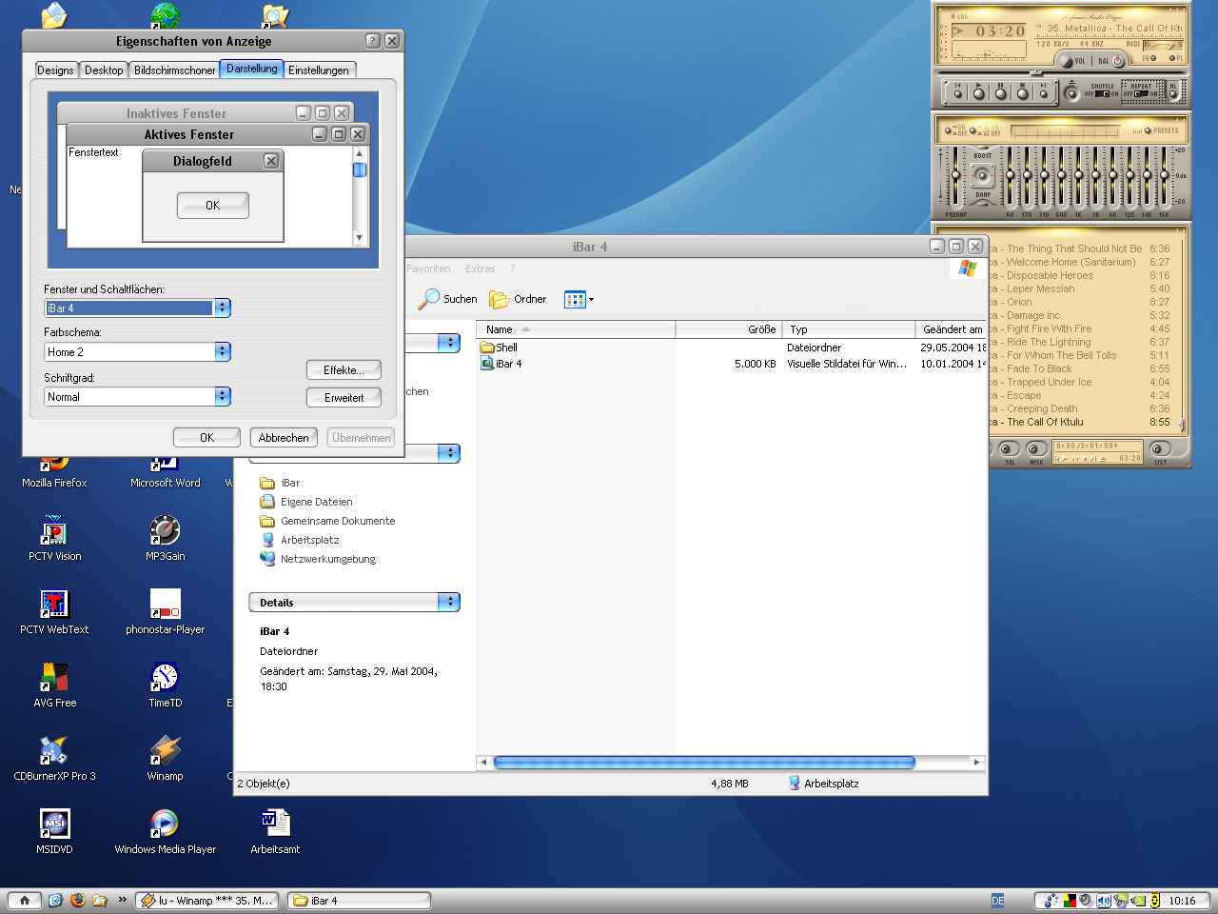Open Extras menu in explorer
Screen dimensions: 1218x914
[x=480, y=268]
